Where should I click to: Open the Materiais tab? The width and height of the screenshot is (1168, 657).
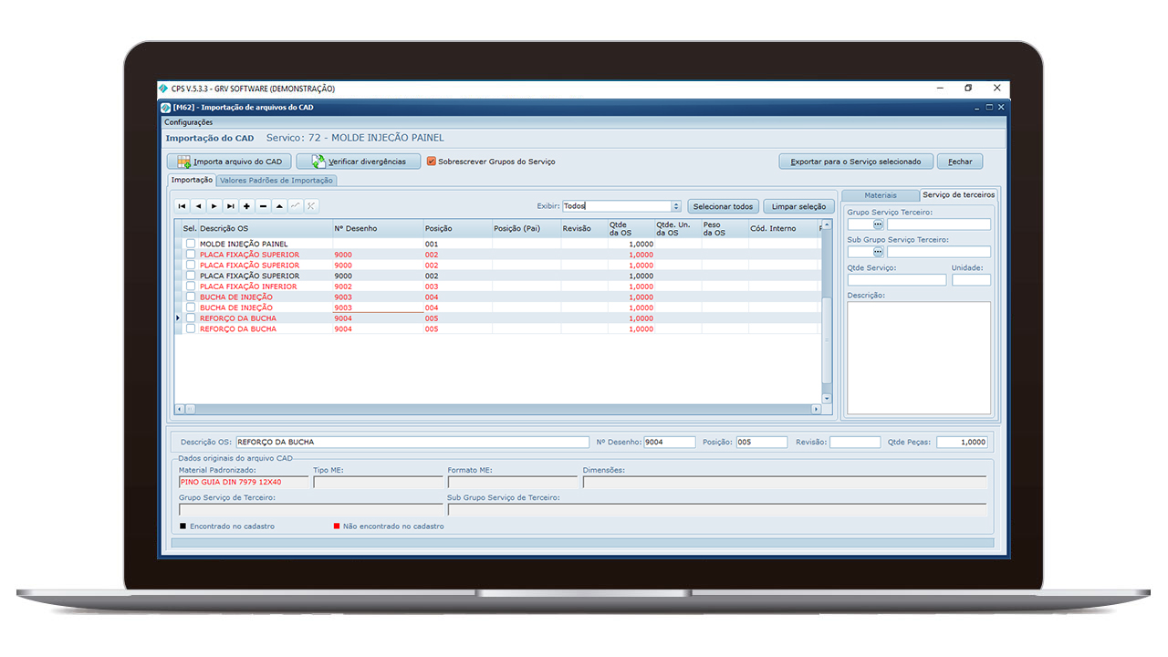(x=880, y=195)
